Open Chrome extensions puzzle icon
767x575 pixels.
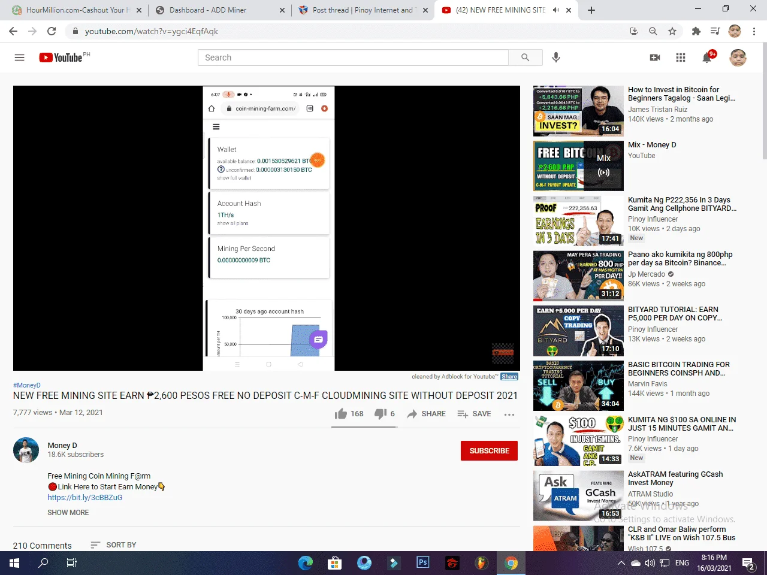coord(696,31)
